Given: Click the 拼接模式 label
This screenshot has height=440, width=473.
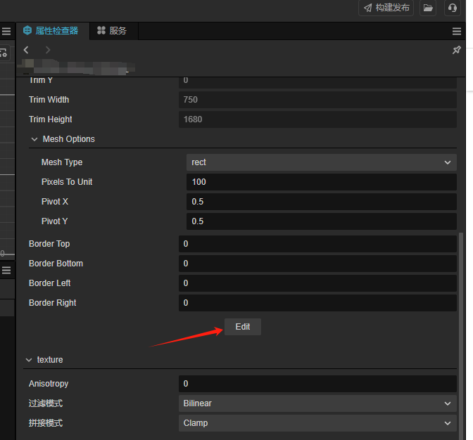Looking at the screenshot, I should (x=46, y=423).
